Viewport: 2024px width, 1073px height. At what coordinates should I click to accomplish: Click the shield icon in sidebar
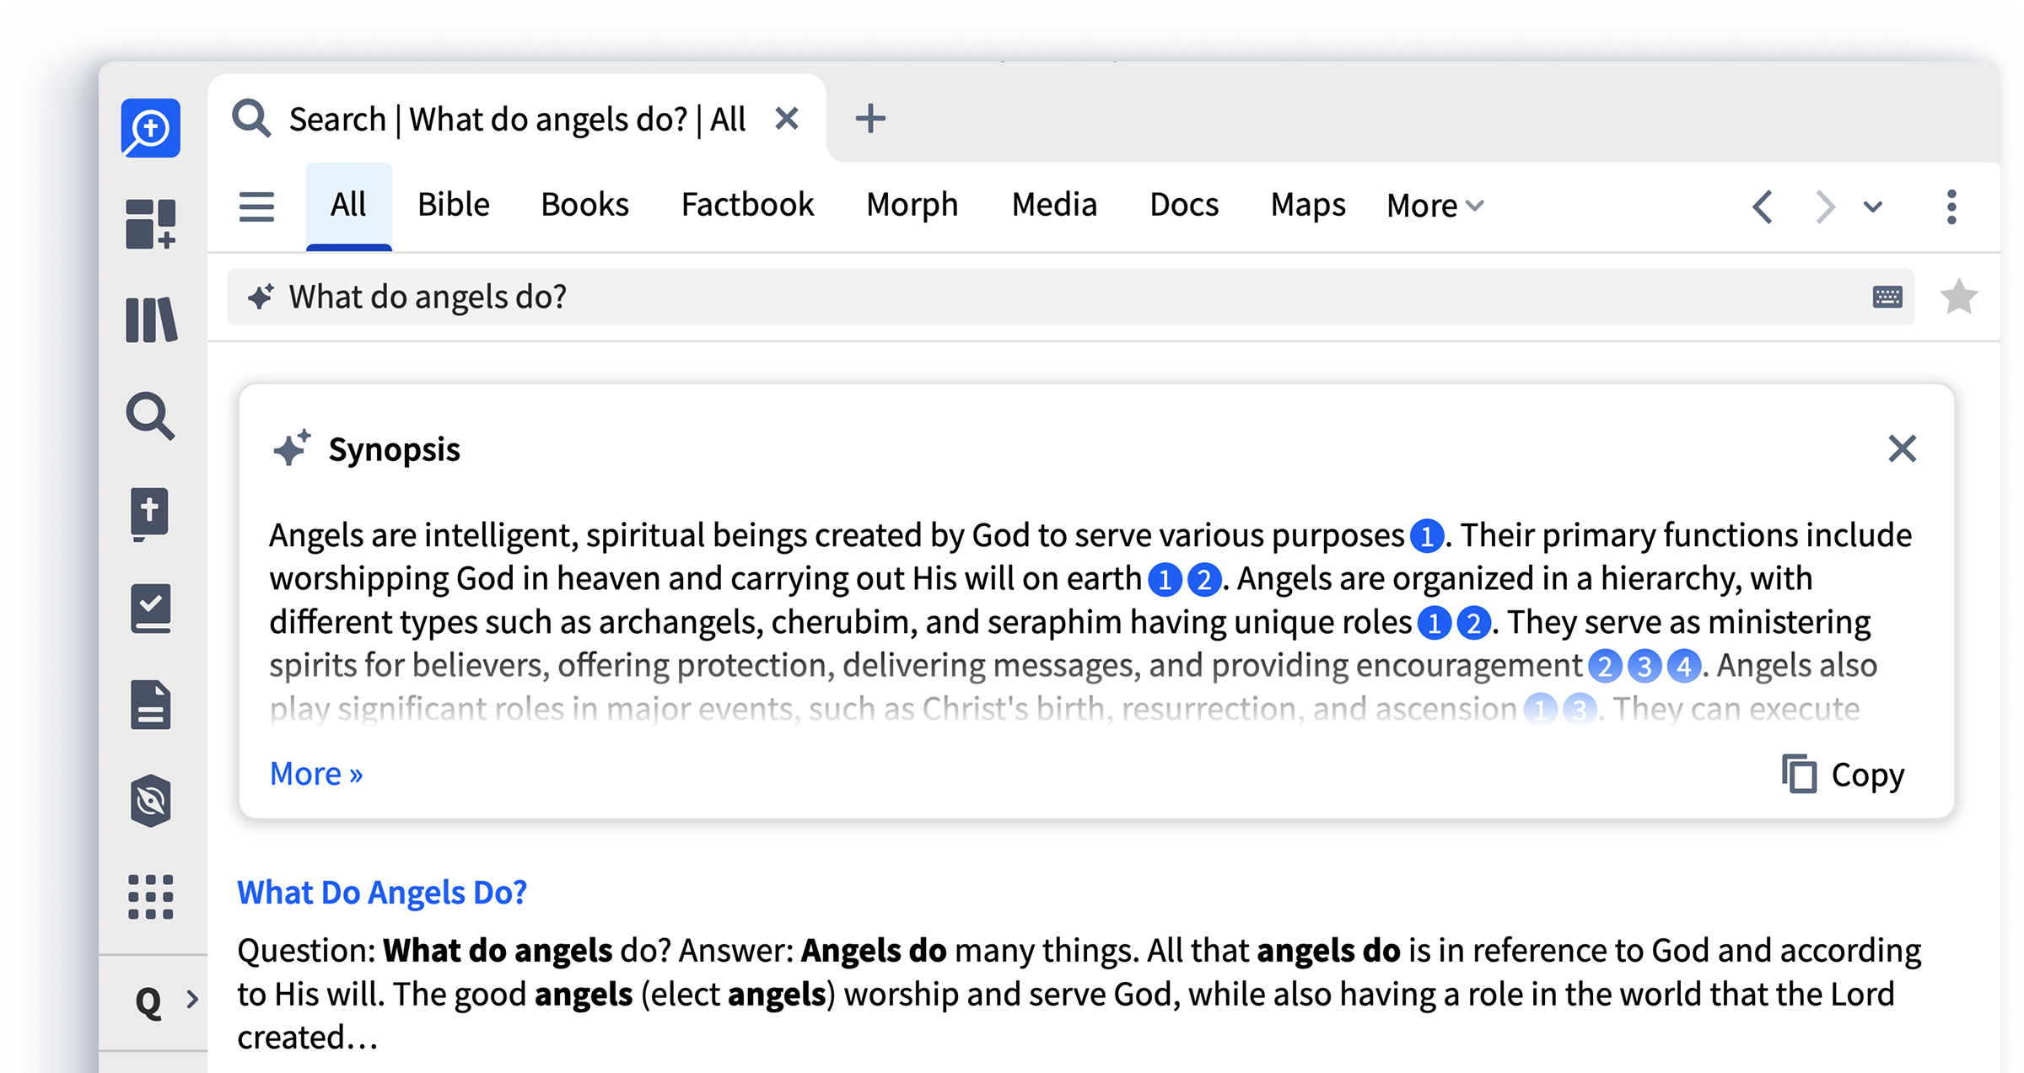tap(151, 800)
